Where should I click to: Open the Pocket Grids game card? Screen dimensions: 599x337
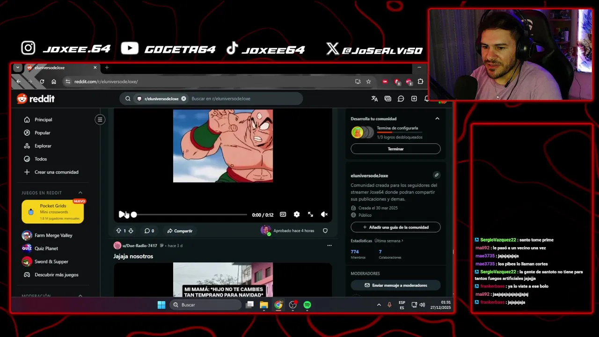53,212
